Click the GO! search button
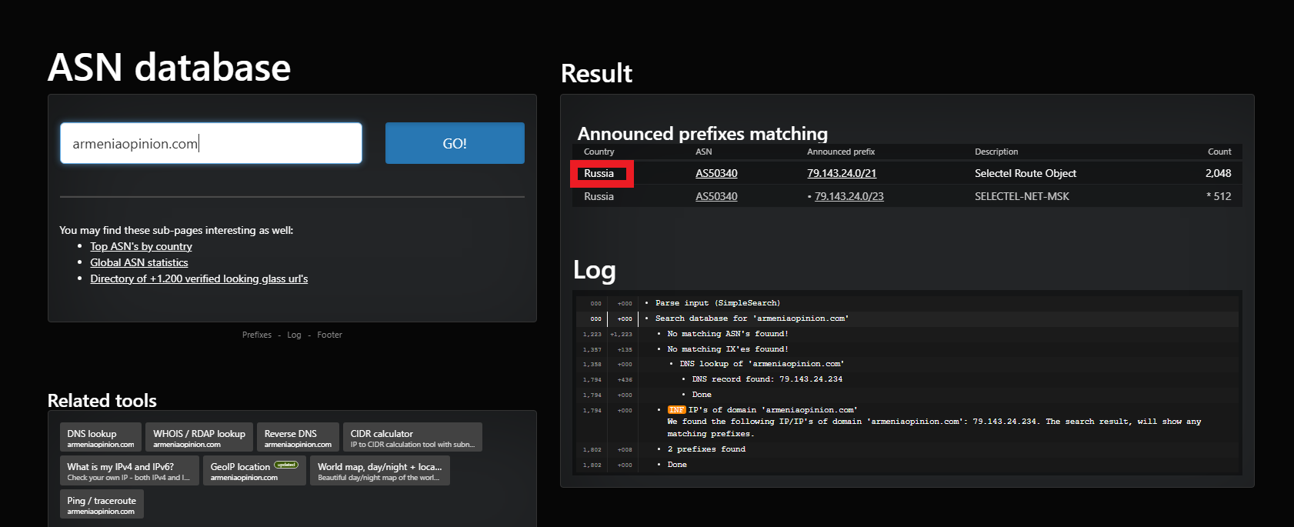1294x527 pixels. click(x=455, y=143)
